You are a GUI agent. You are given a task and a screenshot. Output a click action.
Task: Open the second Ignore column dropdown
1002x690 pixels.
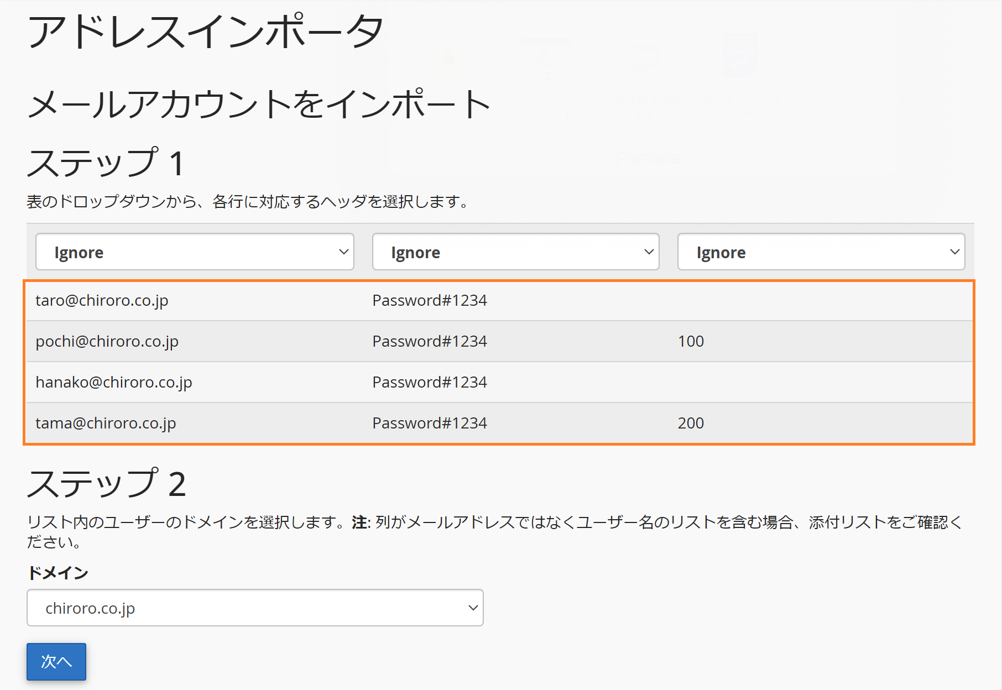[x=515, y=252]
